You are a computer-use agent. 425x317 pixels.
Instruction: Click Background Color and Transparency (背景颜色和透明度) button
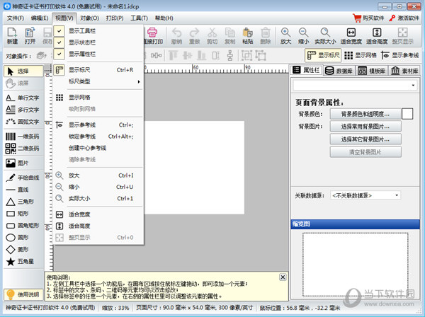(x=365, y=114)
